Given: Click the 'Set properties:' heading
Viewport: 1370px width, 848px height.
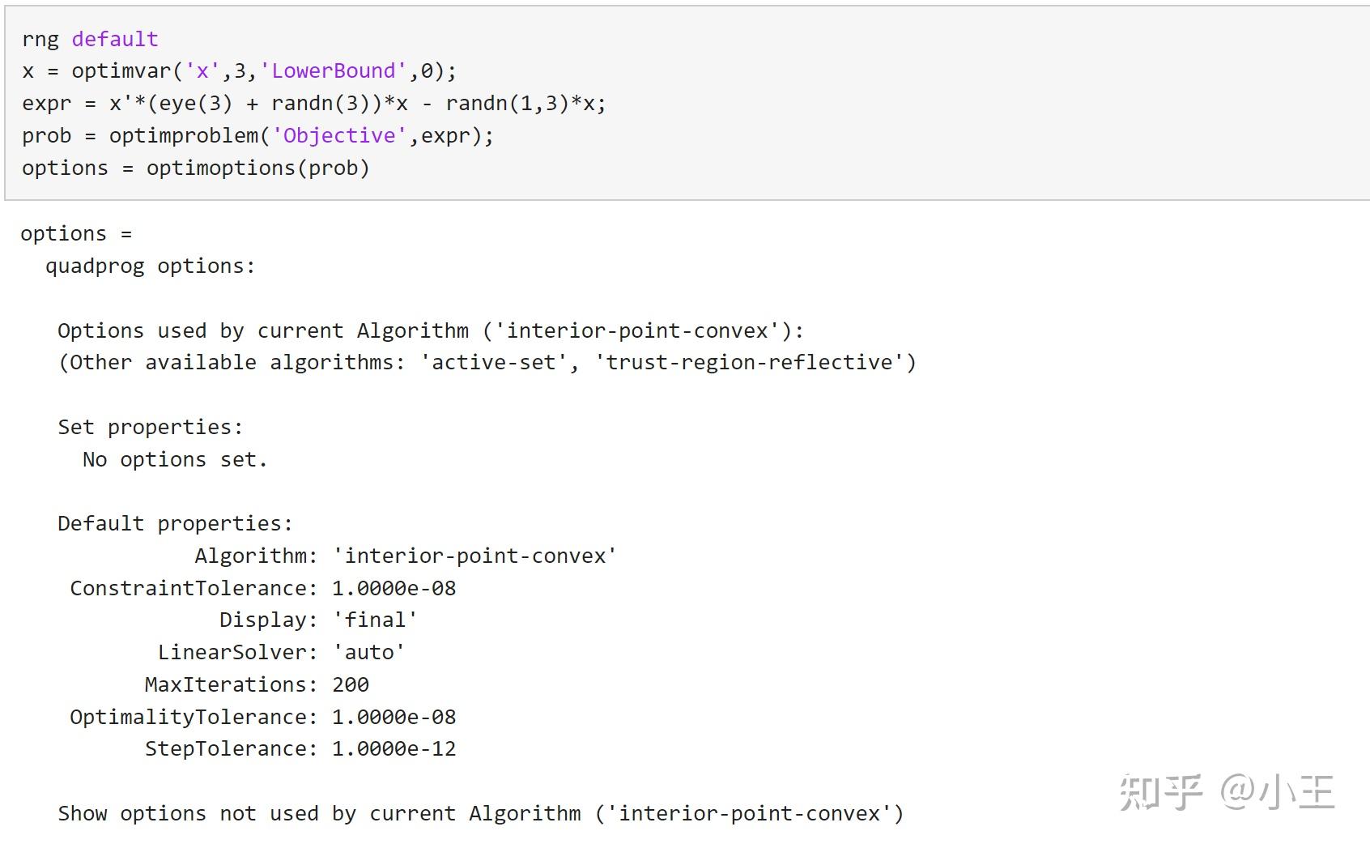Looking at the screenshot, I should (x=150, y=427).
